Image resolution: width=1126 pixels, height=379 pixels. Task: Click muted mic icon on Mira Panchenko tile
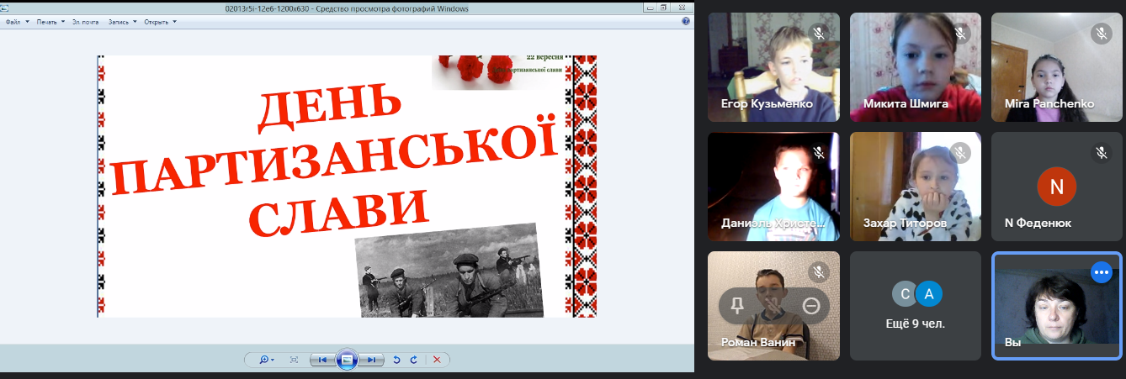point(1101,34)
